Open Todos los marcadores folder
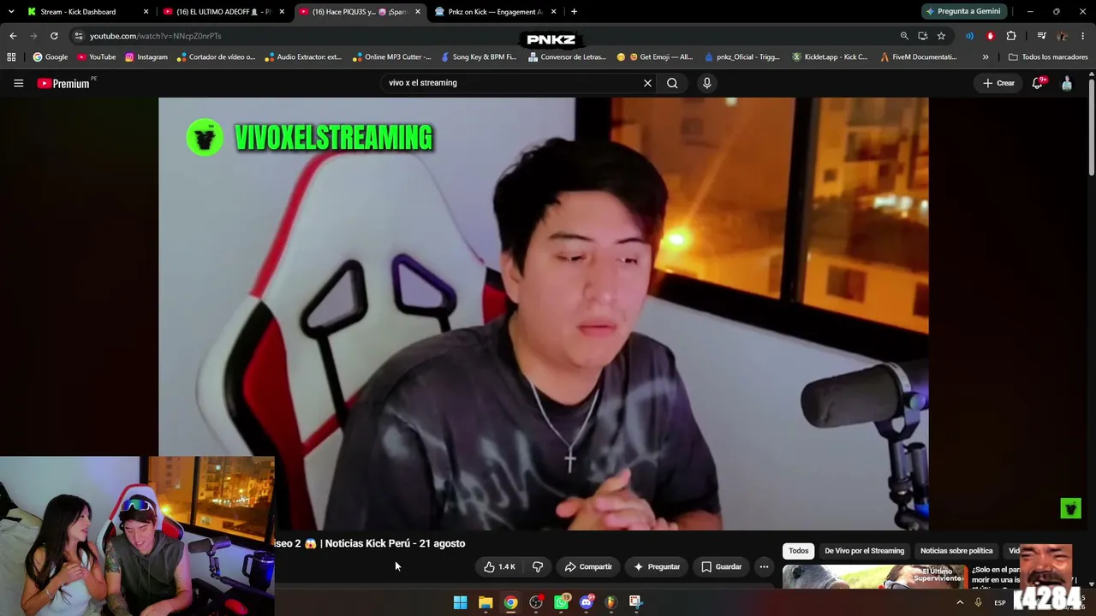 pos(1048,57)
